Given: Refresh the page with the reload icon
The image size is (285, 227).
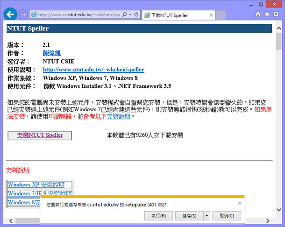Looking at the screenshot, I should pyautogui.click(x=136, y=14).
